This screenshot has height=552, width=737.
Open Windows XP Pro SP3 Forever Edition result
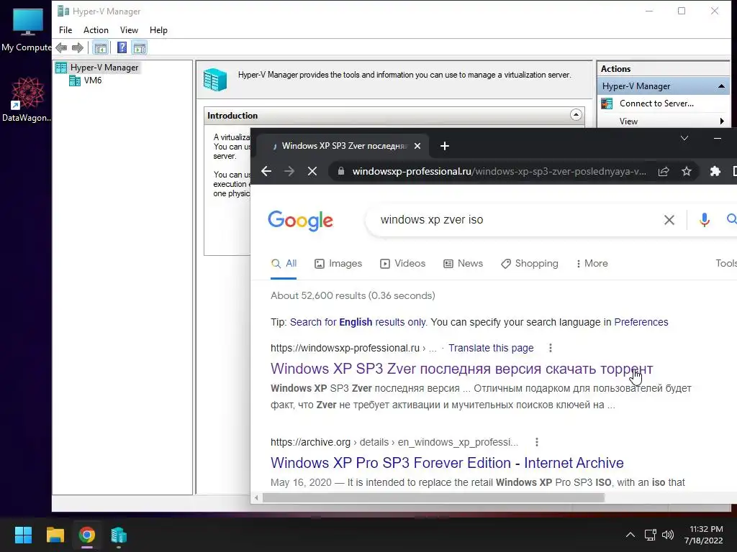pyautogui.click(x=447, y=463)
